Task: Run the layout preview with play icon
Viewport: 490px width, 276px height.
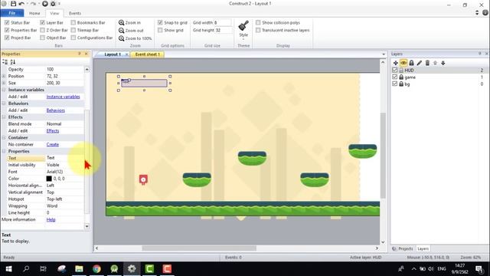Action: tap(45, 4)
